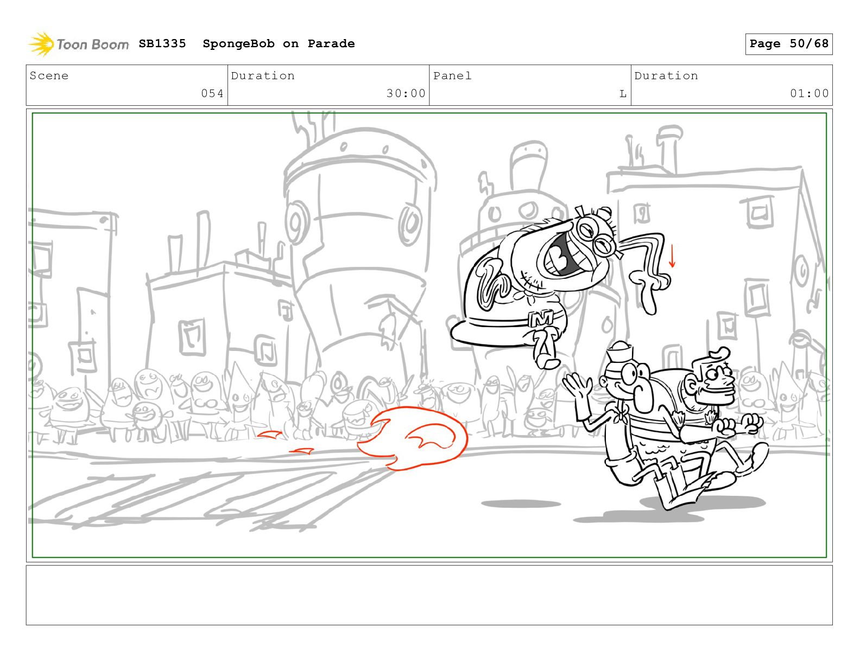This screenshot has width=860, height=664.
Task: Click the panel duration value 01:00
Action: [x=810, y=93]
